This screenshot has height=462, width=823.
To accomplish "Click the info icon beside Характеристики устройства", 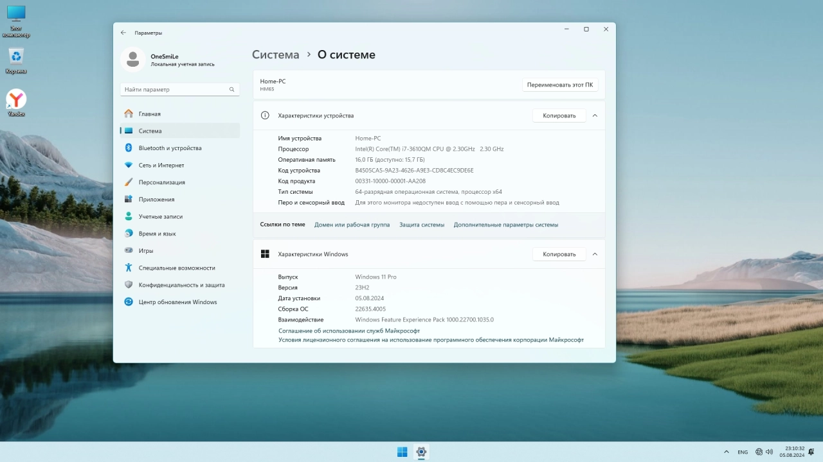I will 265,116.
